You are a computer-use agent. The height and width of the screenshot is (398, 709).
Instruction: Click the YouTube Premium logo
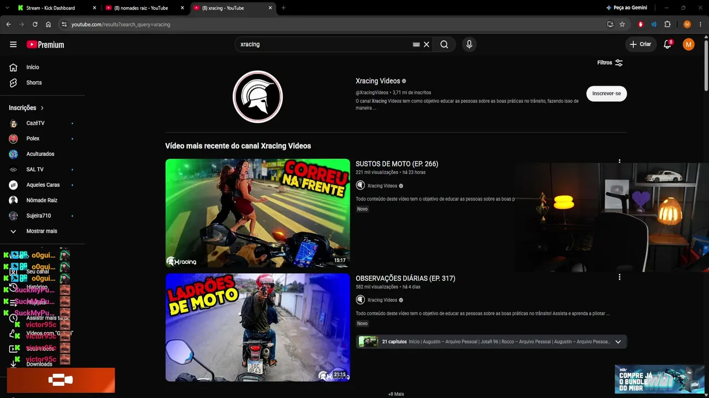click(45, 45)
